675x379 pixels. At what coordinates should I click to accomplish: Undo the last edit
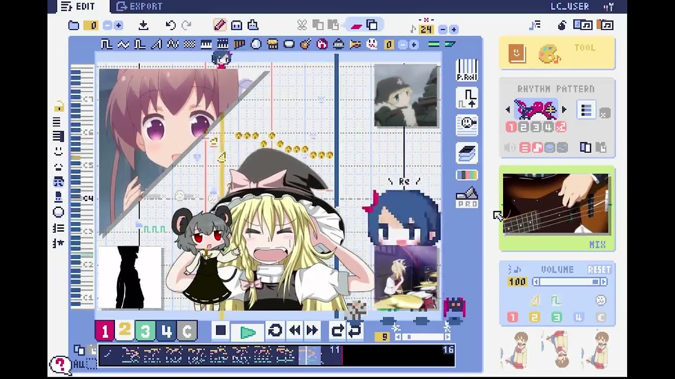tap(170, 25)
